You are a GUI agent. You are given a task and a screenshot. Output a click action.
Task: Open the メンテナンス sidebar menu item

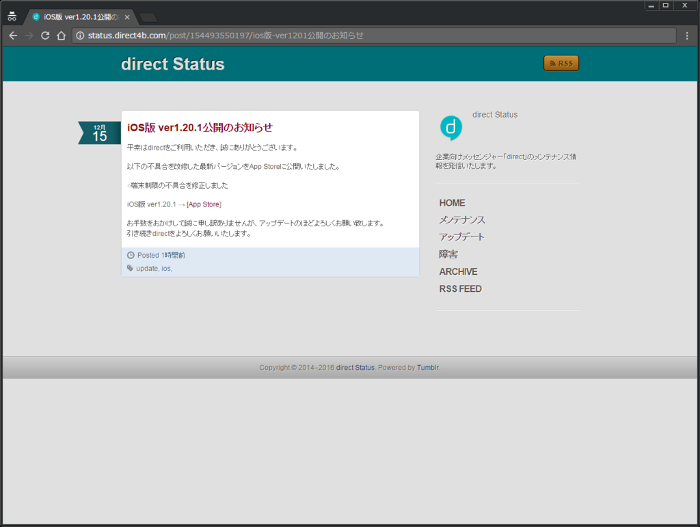(462, 220)
